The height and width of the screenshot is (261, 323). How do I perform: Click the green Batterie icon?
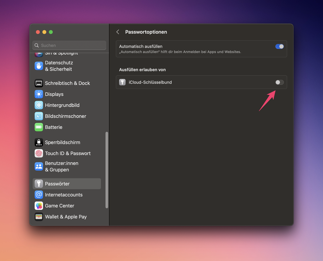[x=39, y=127]
